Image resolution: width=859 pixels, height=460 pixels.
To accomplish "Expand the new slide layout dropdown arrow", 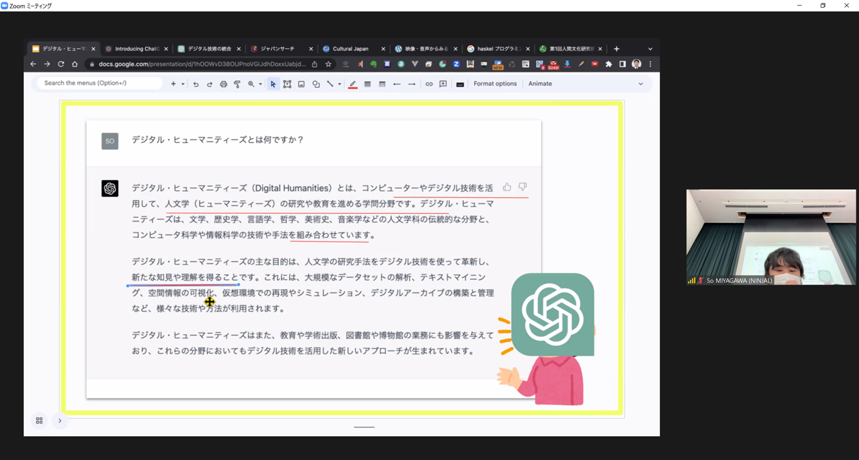I will tap(182, 84).
